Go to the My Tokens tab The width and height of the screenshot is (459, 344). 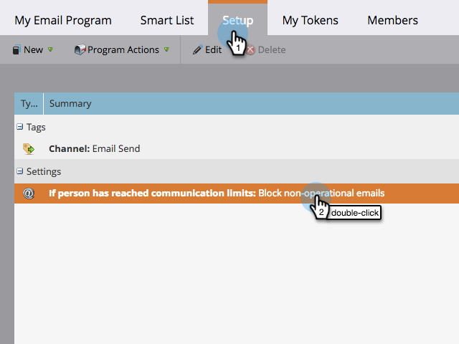click(x=310, y=20)
